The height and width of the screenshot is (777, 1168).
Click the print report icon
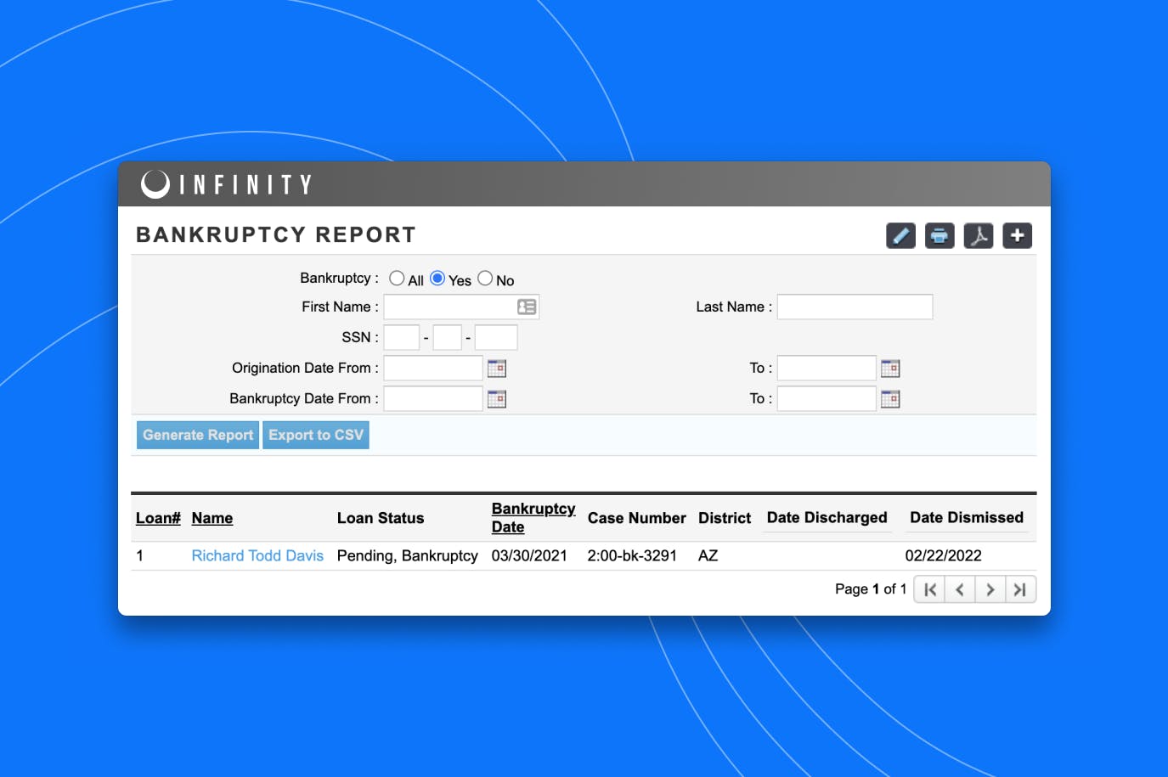click(939, 235)
